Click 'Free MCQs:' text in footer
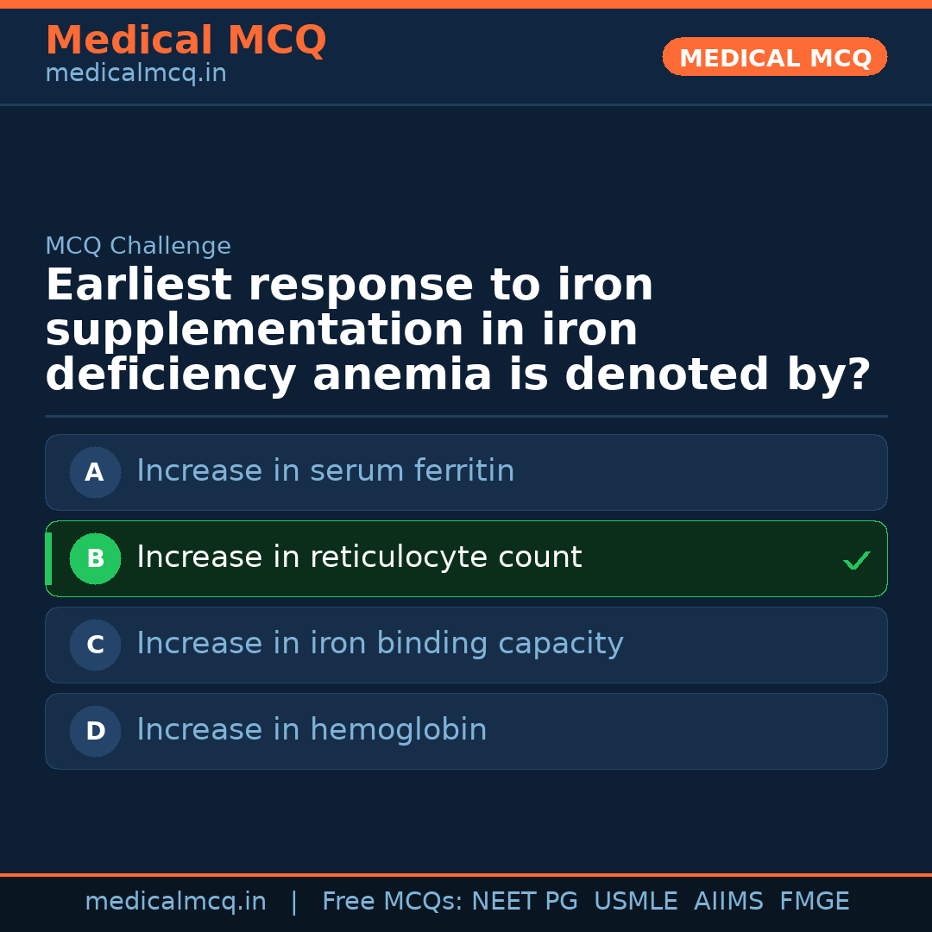 click(392, 902)
